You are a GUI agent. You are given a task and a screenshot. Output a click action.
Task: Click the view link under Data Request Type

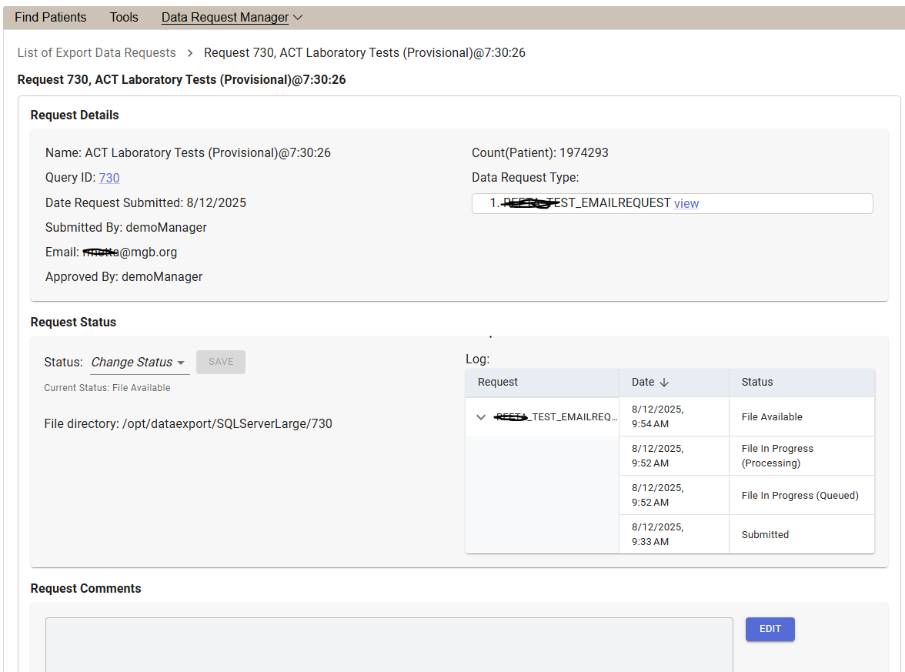coord(686,203)
